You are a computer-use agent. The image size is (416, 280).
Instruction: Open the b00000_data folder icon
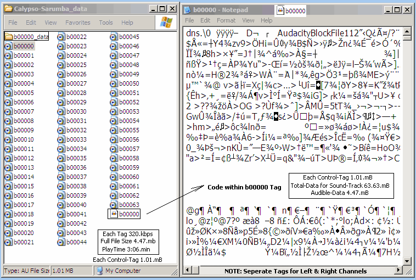[9, 37]
